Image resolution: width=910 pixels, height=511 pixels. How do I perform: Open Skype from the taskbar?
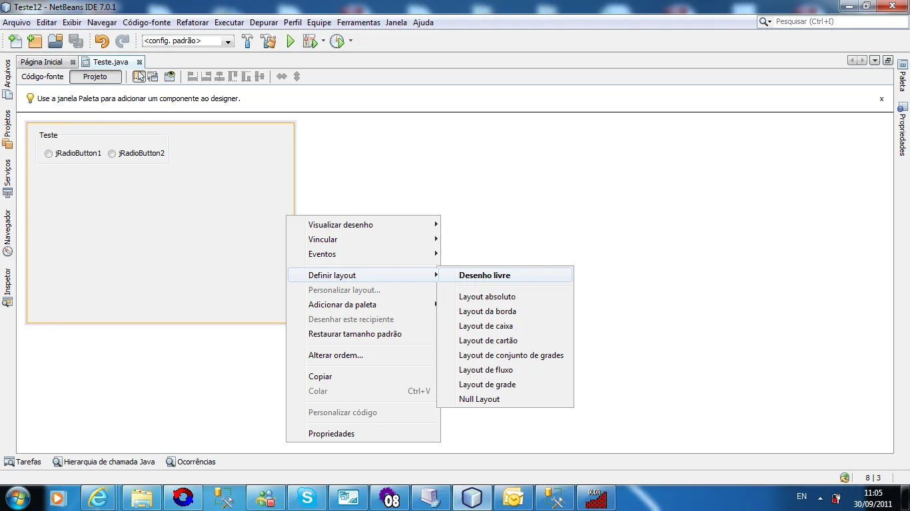point(307,498)
